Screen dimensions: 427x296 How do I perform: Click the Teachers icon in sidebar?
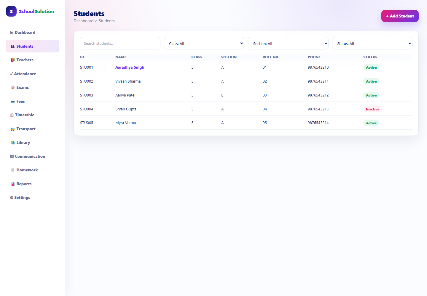coord(12,60)
